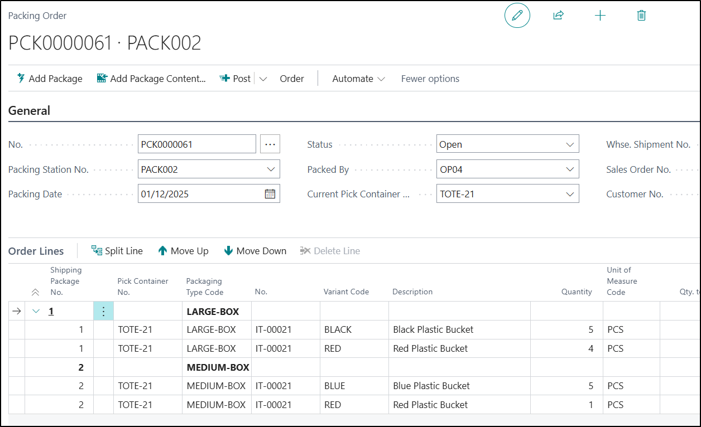Open the calendar picker for Packing Date

270,194
